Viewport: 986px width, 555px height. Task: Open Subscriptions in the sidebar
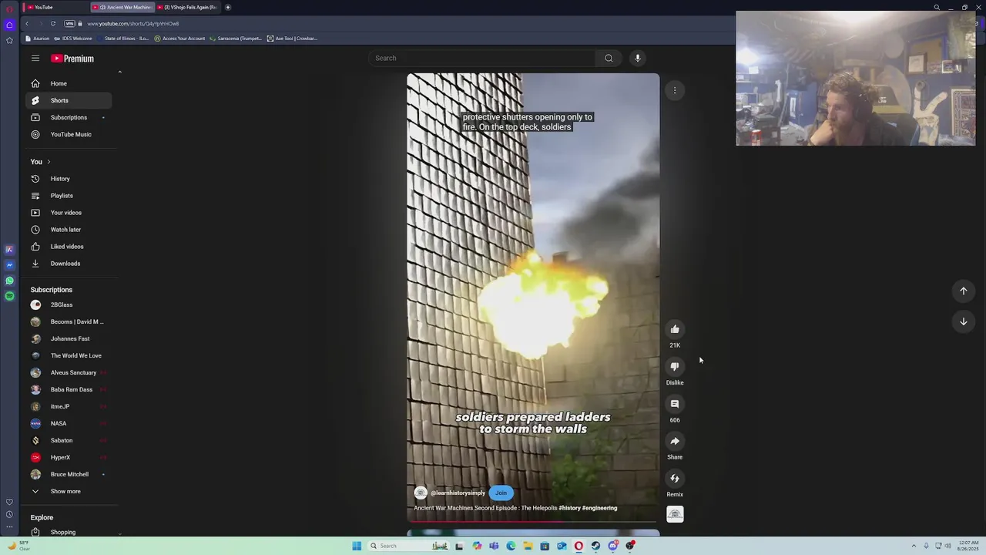(x=69, y=117)
